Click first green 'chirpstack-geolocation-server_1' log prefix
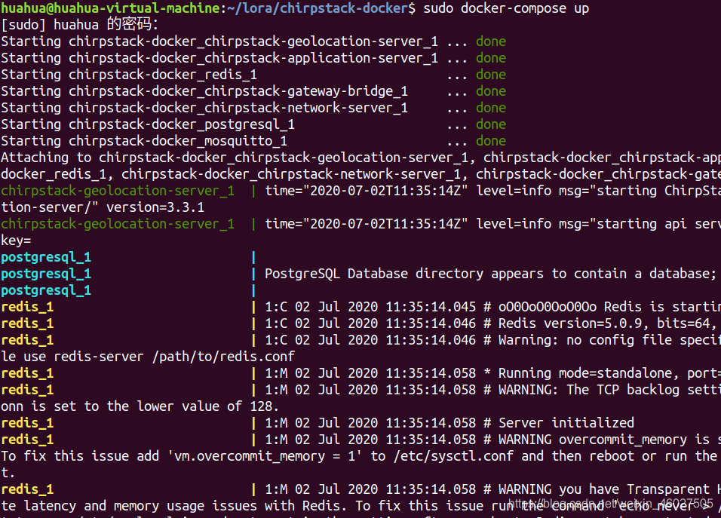Screen dimensions: 721x518 [x=118, y=190]
